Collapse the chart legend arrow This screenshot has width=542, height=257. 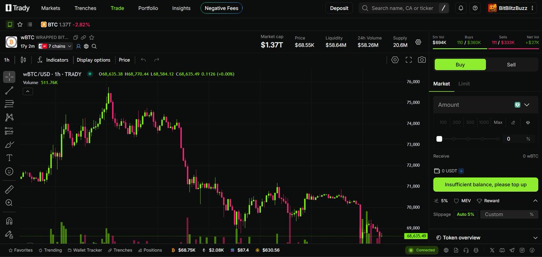(x=28, y=92)
